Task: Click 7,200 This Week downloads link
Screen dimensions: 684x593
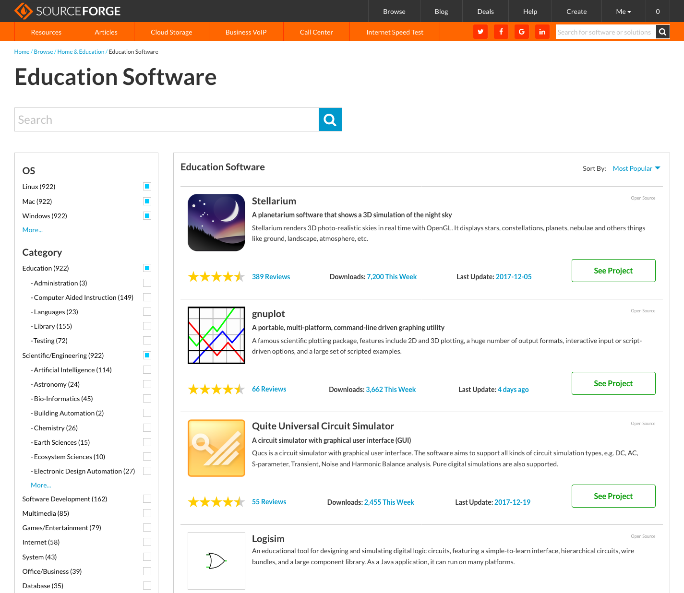Action: 392,277
